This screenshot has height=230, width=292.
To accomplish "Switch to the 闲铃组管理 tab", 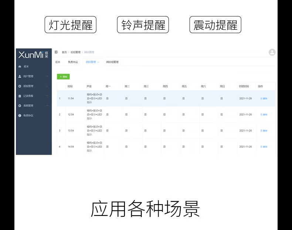I will 112,62.
